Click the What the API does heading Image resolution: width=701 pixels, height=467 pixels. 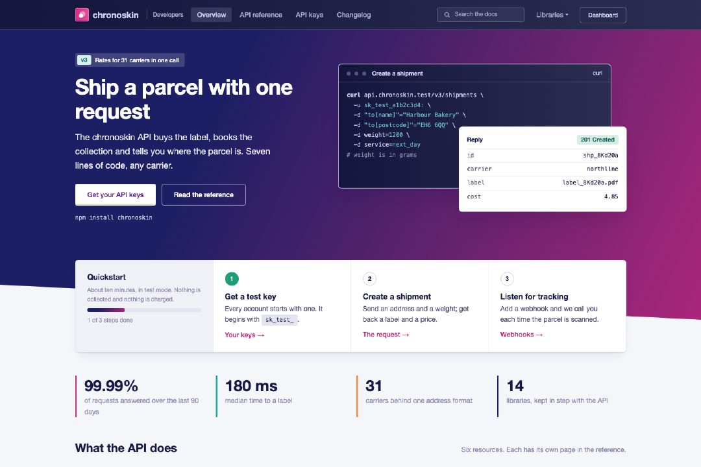pyautogui.click(x=126, y=448)
